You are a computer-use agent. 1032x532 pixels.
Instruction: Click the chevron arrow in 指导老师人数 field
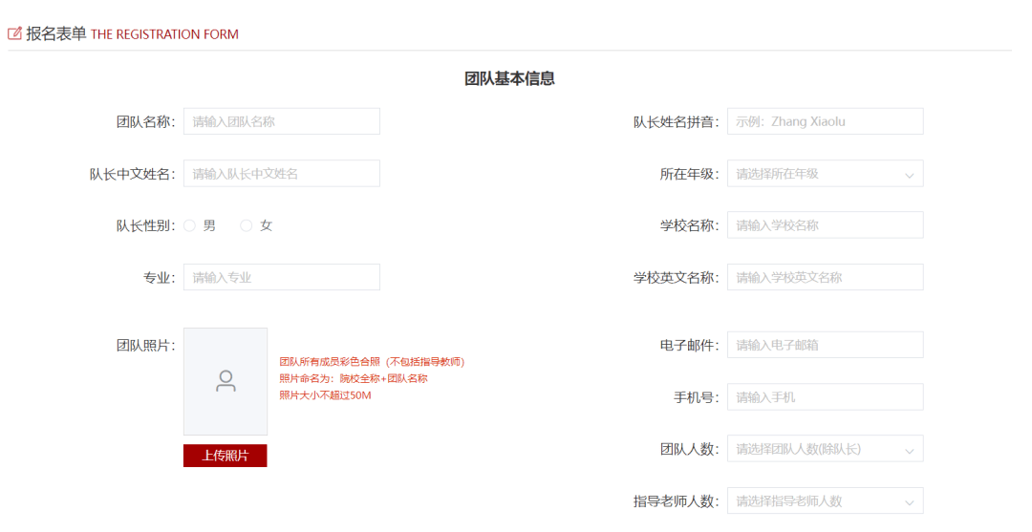[908, 502]
